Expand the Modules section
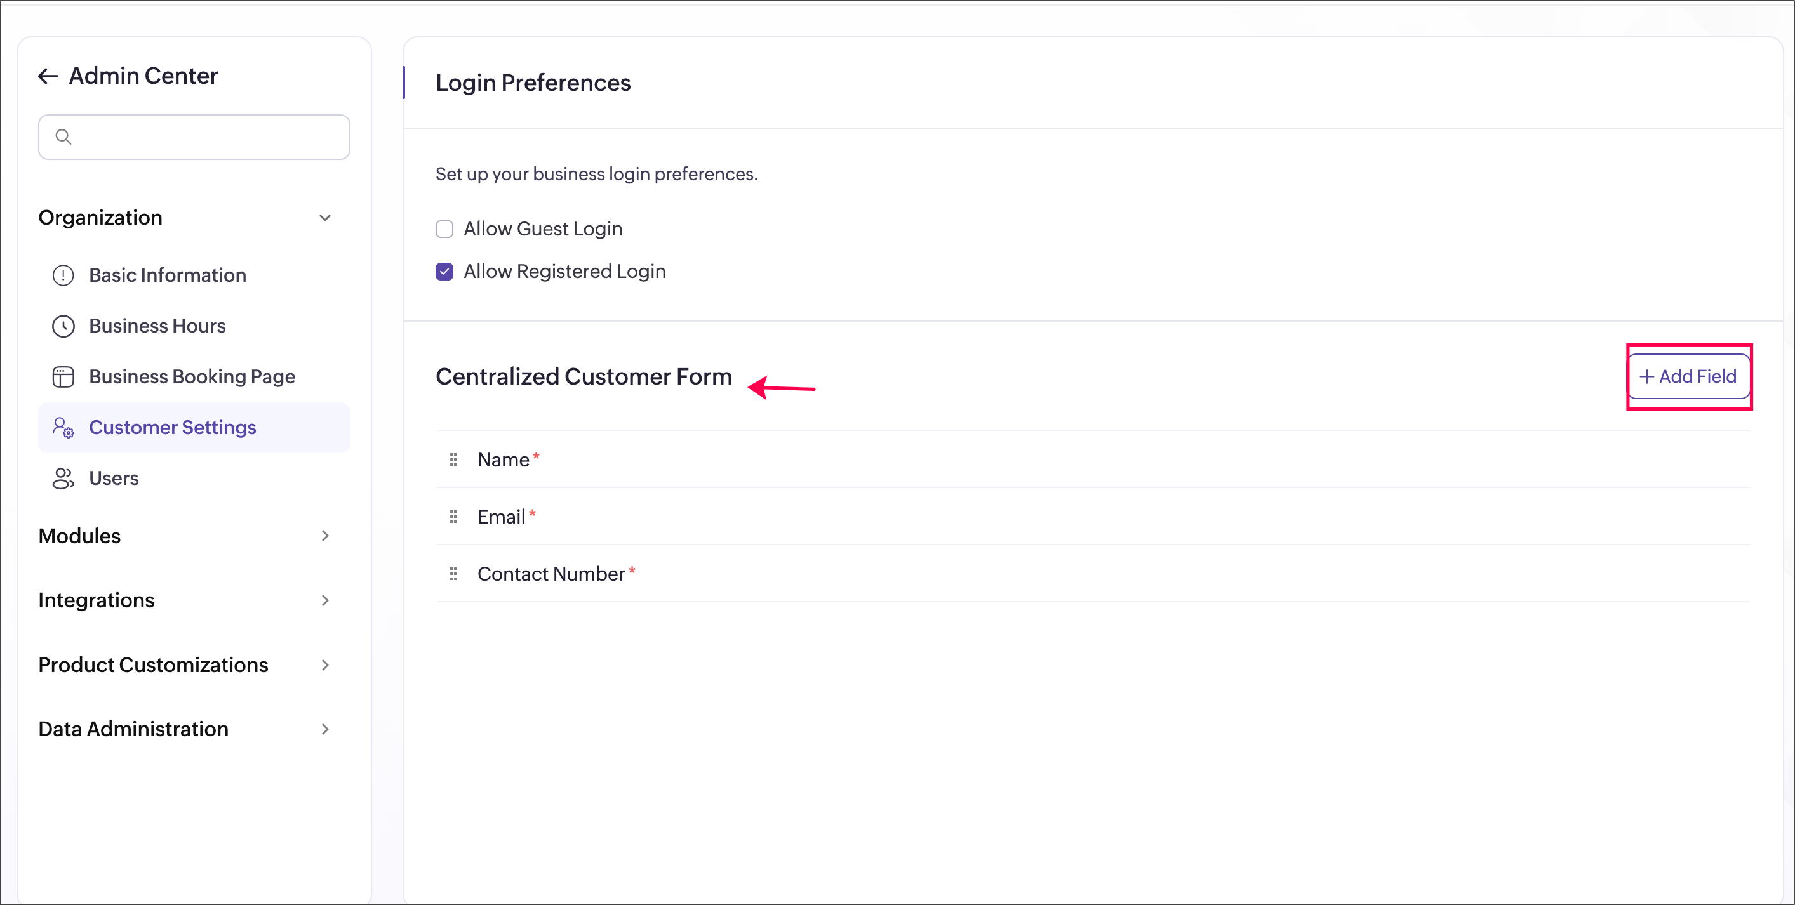1795x905 pixels. [x=324, y=536]
